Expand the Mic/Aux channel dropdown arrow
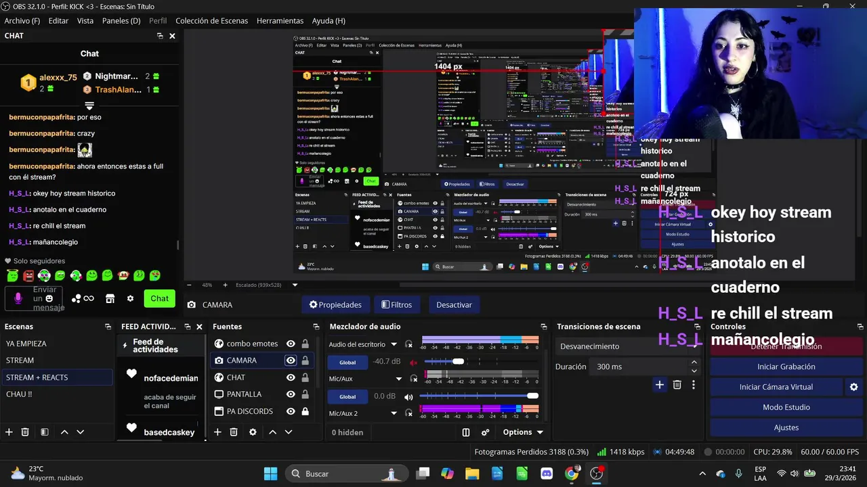867x487 pixels. (x=398, y=379)
